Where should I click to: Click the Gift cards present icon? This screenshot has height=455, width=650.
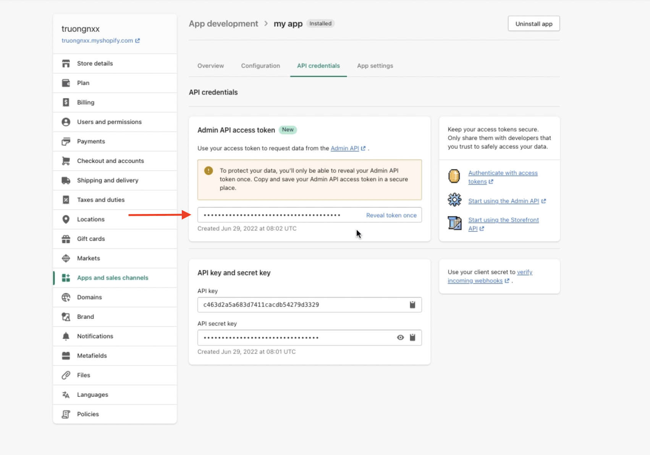coord(66,239)
